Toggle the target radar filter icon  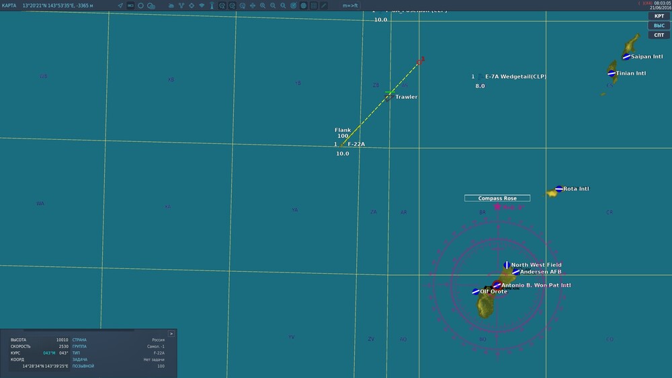click(x=293, y=5)
